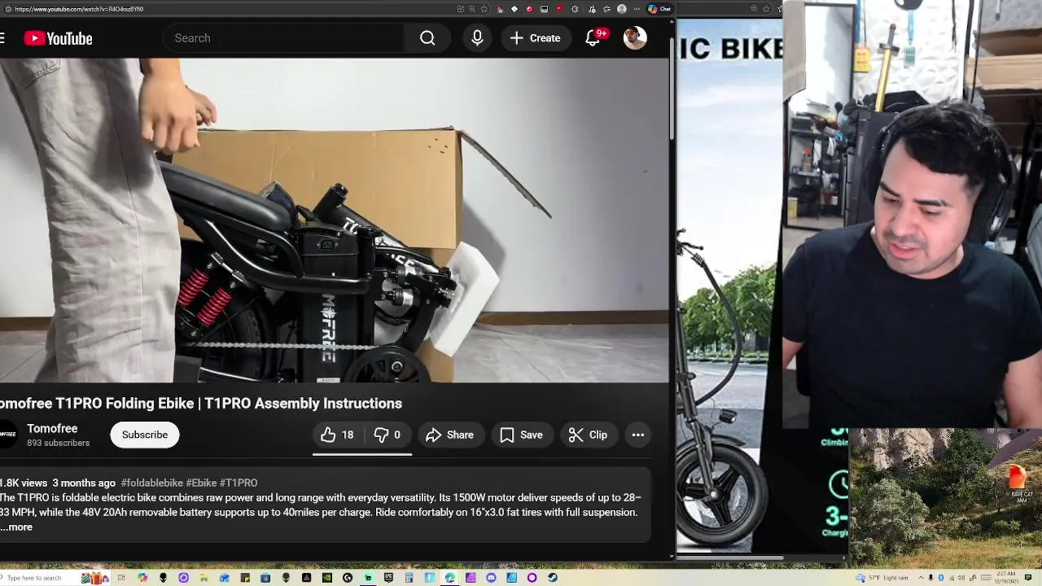Open Copilot app from taskbar

[142, 578]
